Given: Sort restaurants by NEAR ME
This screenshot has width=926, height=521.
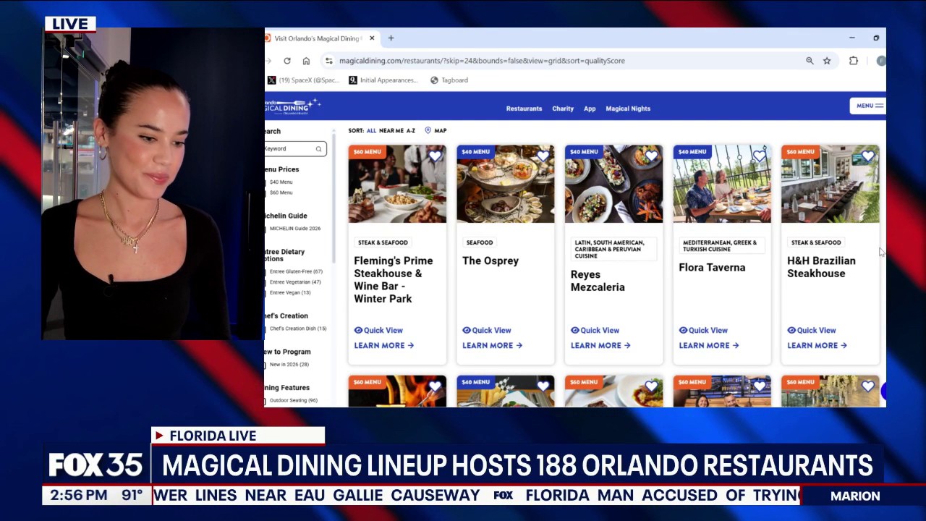Looking at the screenshot, I should click(391, 131).
